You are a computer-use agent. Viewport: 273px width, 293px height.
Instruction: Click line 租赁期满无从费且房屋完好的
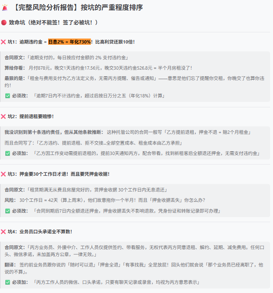click(x=86, y=190)
